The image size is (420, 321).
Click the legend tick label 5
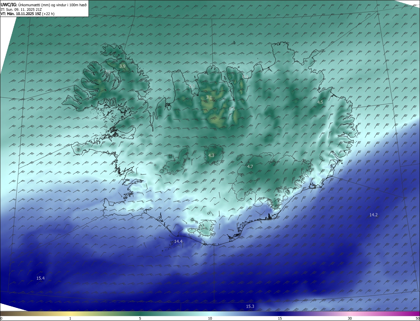pyautogui.click(x=140, y=318)
